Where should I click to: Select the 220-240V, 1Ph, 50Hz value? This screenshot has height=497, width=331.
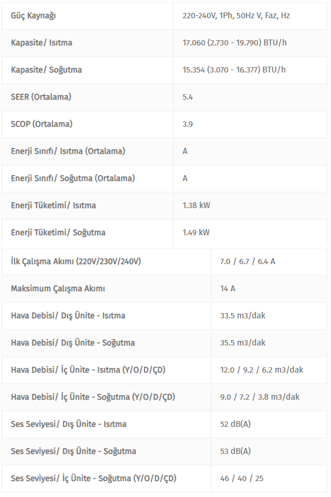pos(236,15)
